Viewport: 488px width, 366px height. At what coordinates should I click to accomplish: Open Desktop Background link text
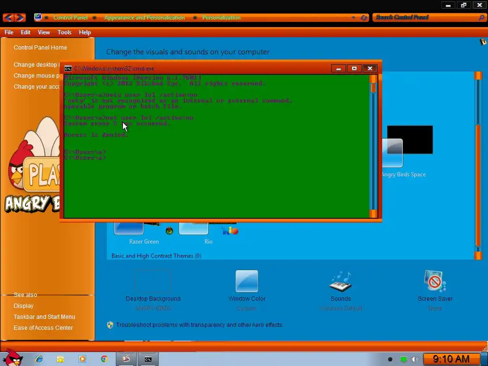point(153,299)
